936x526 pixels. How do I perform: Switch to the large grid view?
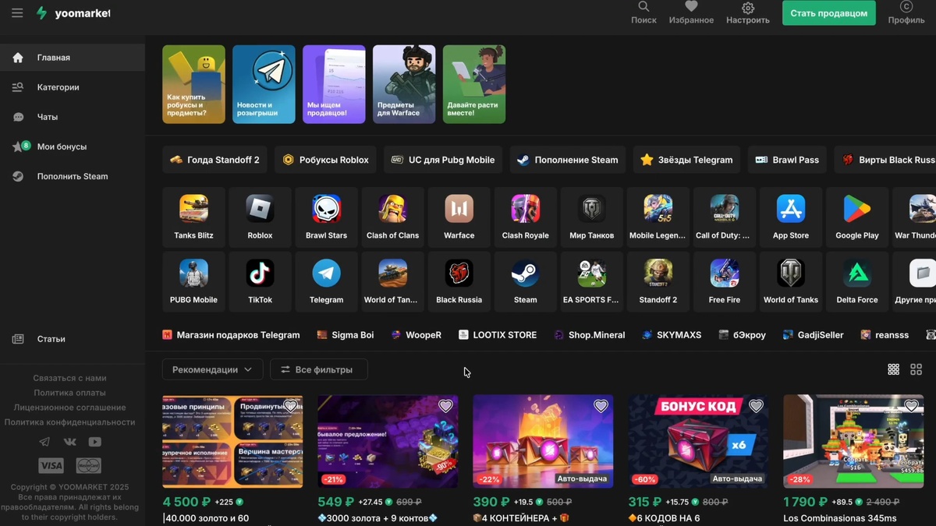click(916, 369)
